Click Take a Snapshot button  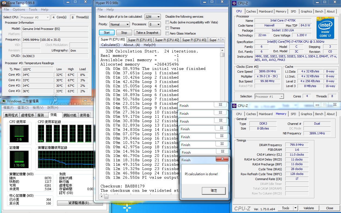pos(147,33)
